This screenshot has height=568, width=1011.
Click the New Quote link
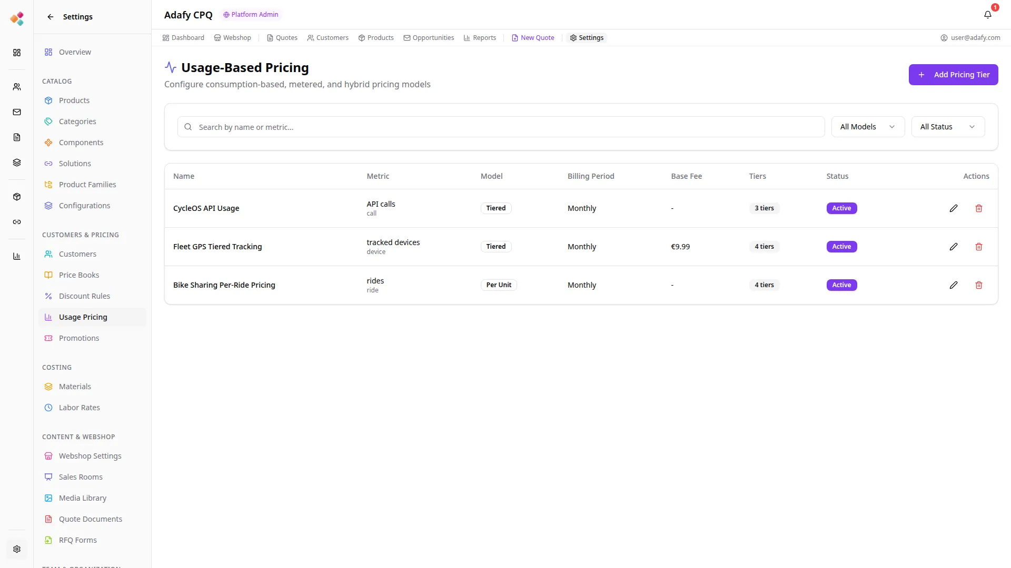point(533,38)
